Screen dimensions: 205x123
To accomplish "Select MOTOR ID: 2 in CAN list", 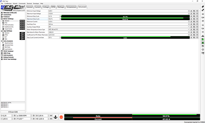I will click(x=4, y=104).
